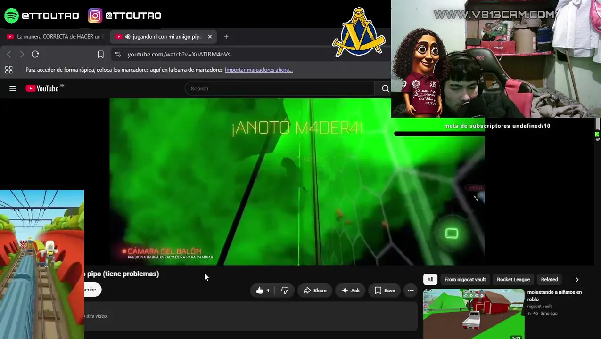Click the youtube.com address bar URL
Image resolution: width=601 pixels, height=339 pixels.
pyautogui.click(x=179, y=54)
